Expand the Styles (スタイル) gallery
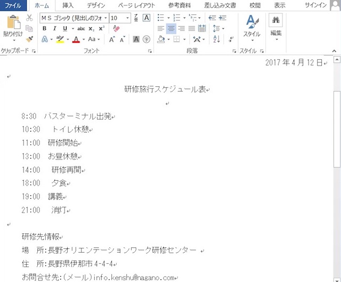 click(x=252, y=28)
